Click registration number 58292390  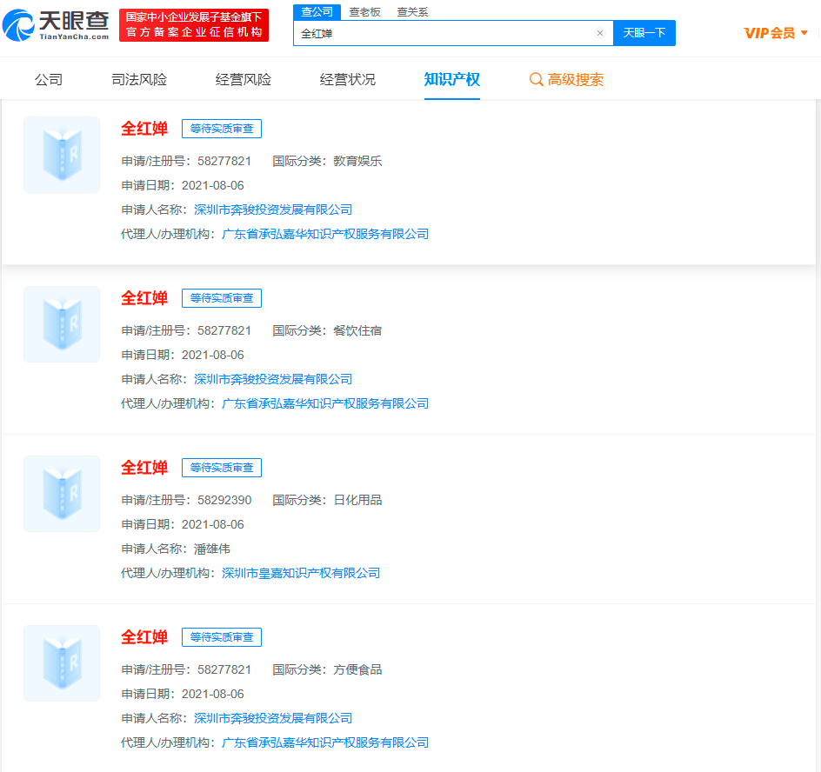224,501
